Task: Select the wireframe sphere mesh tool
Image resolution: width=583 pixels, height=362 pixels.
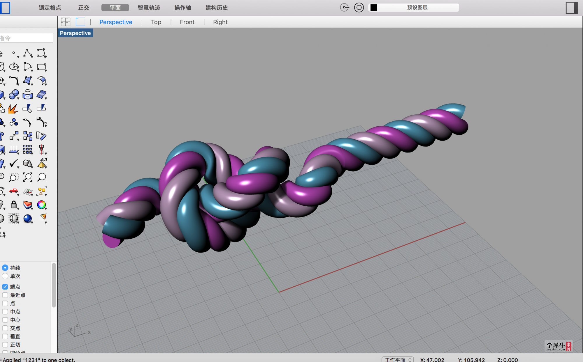Action: [14, 218]
